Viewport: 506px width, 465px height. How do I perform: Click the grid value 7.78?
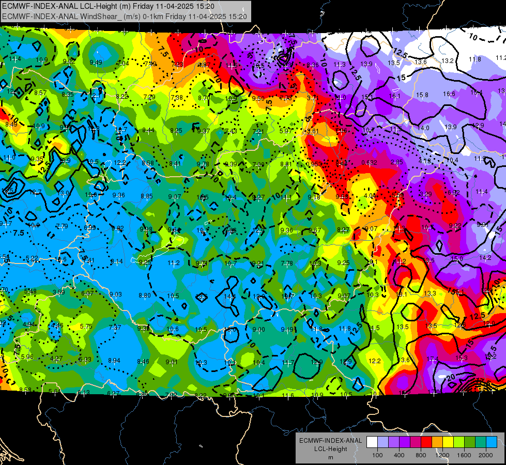[287, 263]
